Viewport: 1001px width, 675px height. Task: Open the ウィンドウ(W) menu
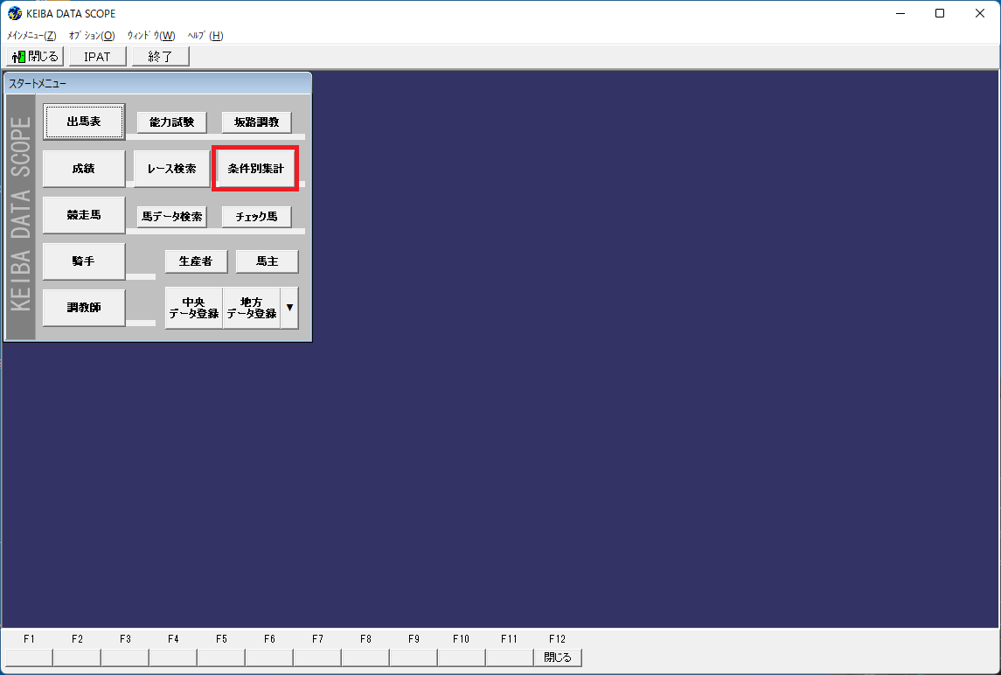[150, 36]
